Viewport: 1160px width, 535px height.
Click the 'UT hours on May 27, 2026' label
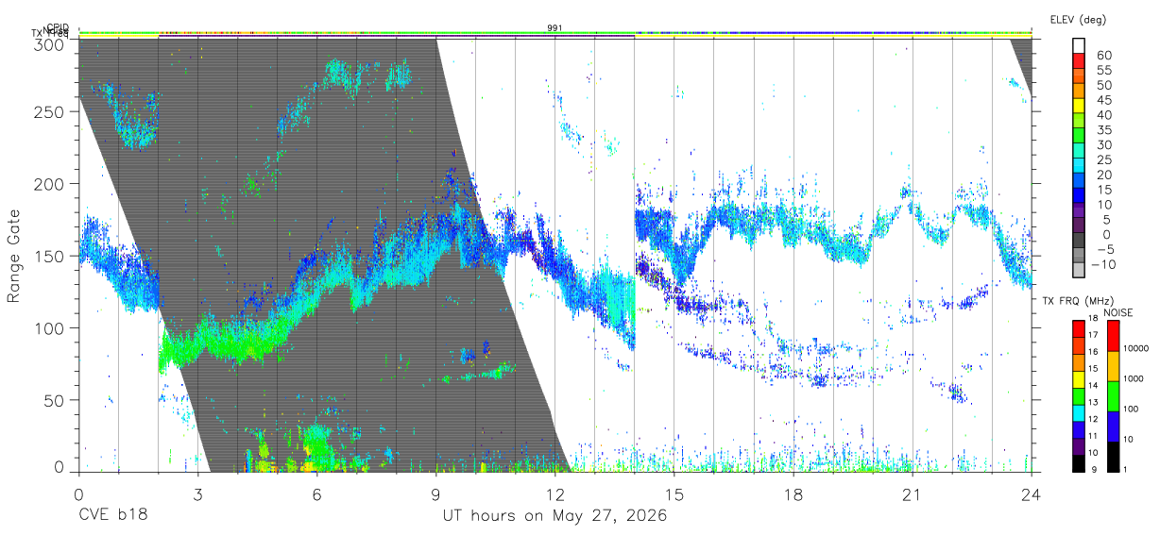click(x=554, y=516)
